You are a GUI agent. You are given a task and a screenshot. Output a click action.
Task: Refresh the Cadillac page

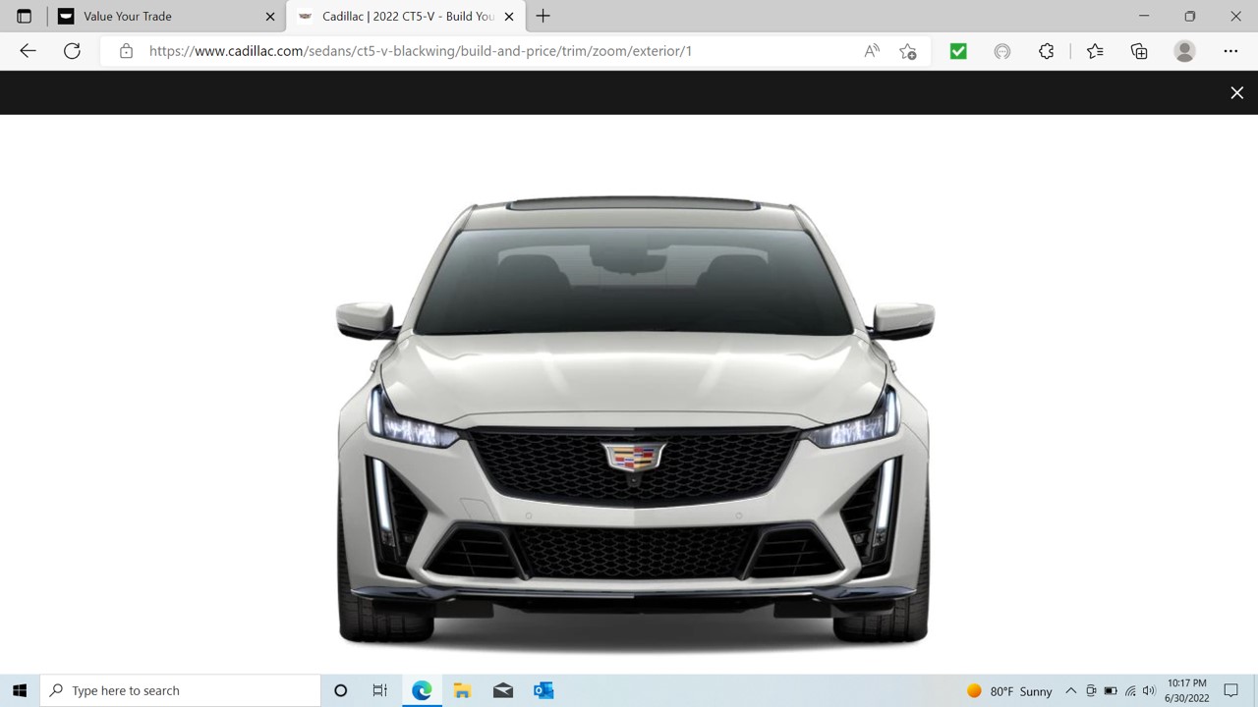pyautogui.click(x=72, y=51)
